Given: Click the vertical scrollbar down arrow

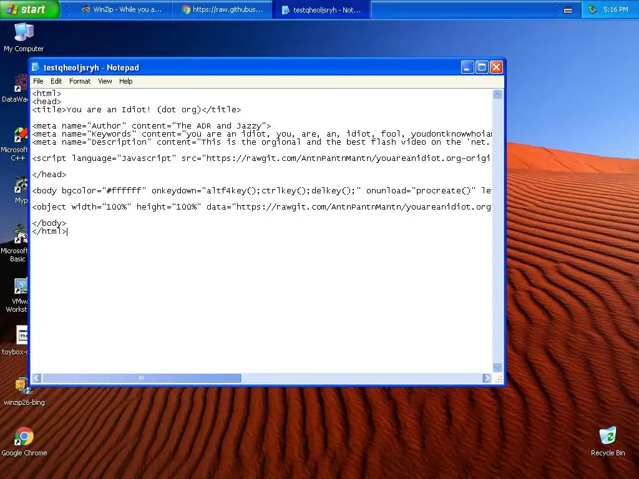Looking at the screenshot, I should coord(497,367).
